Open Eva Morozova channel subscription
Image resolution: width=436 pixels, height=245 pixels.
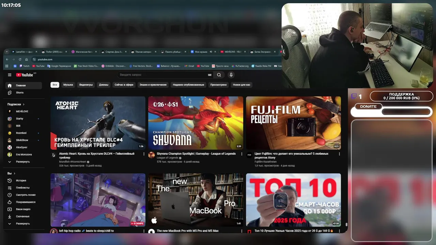pyautogui.click(x=24, y=154)
